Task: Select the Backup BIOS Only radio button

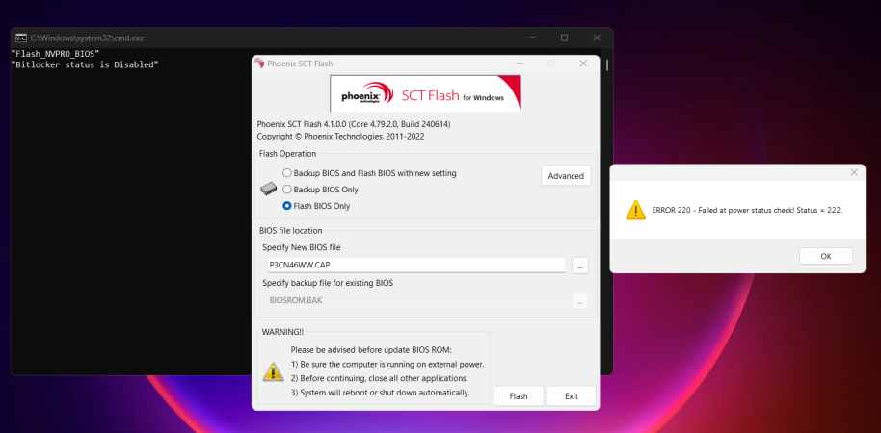Action: pos(287,190)
